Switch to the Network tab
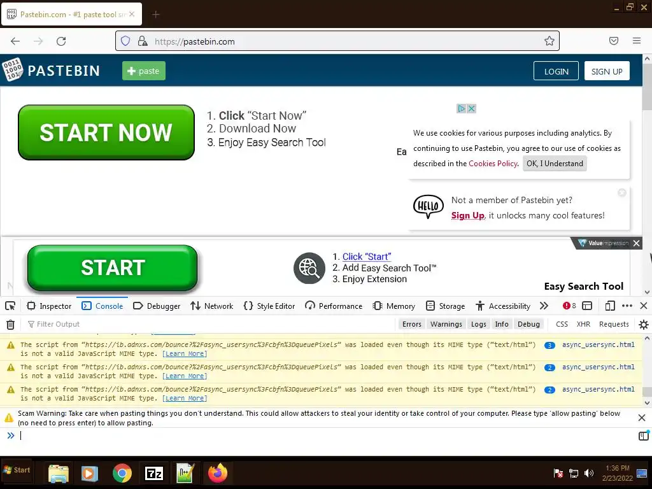 point(211,306)
